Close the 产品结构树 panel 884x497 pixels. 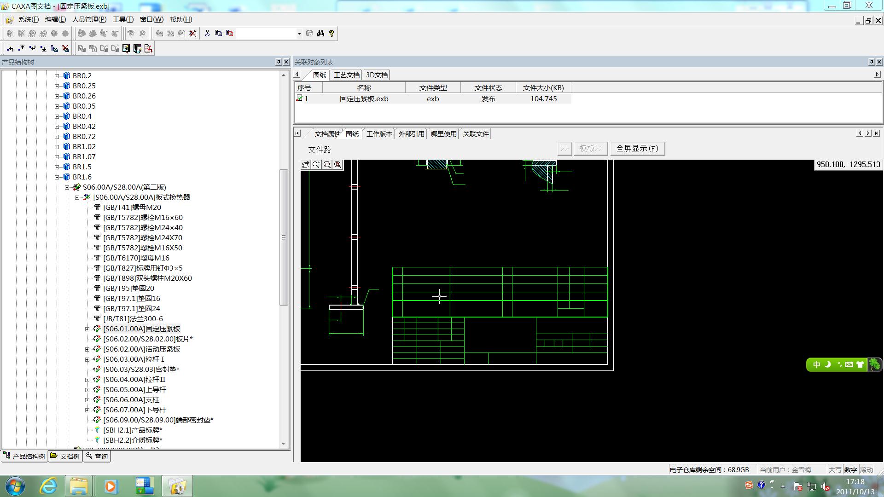coord(286,62)
